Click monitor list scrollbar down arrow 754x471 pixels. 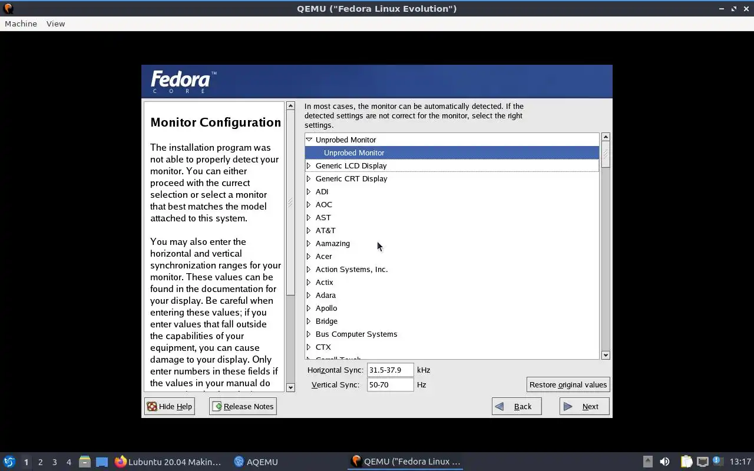click(606, 355)
